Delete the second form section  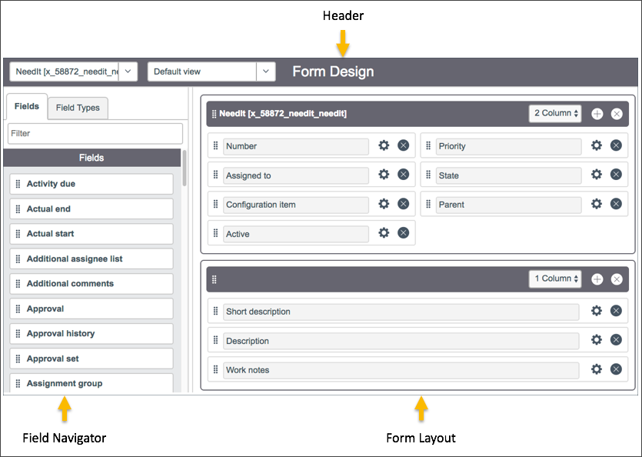click(617, 279)
